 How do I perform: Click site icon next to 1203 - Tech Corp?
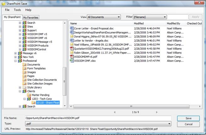coord(29,99)
